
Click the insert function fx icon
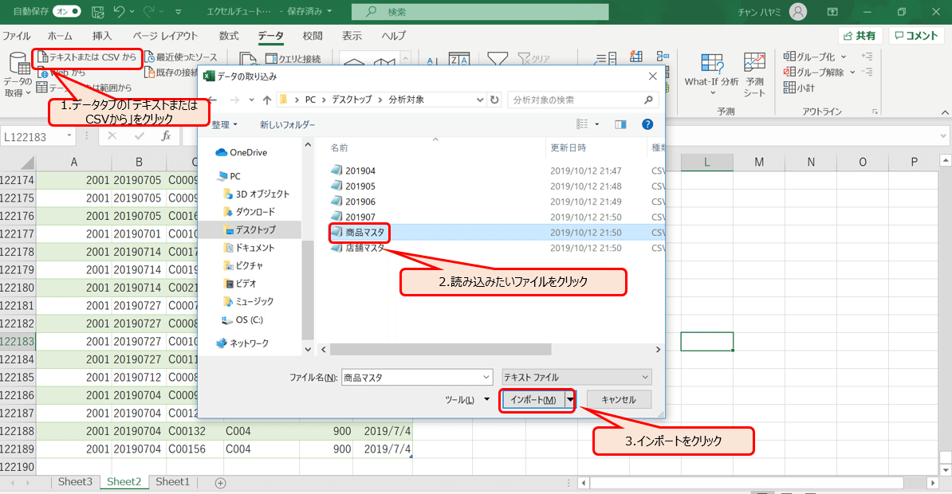166,136
